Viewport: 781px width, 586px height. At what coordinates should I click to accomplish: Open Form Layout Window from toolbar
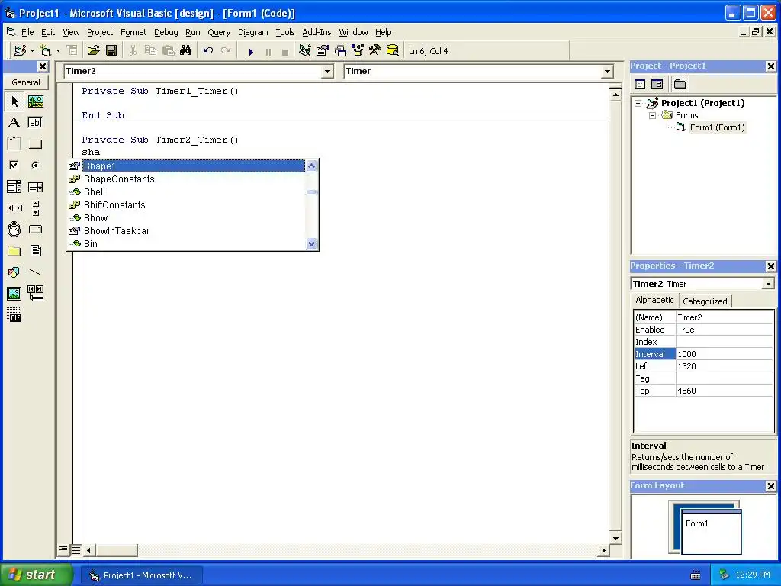coord(340,51)
